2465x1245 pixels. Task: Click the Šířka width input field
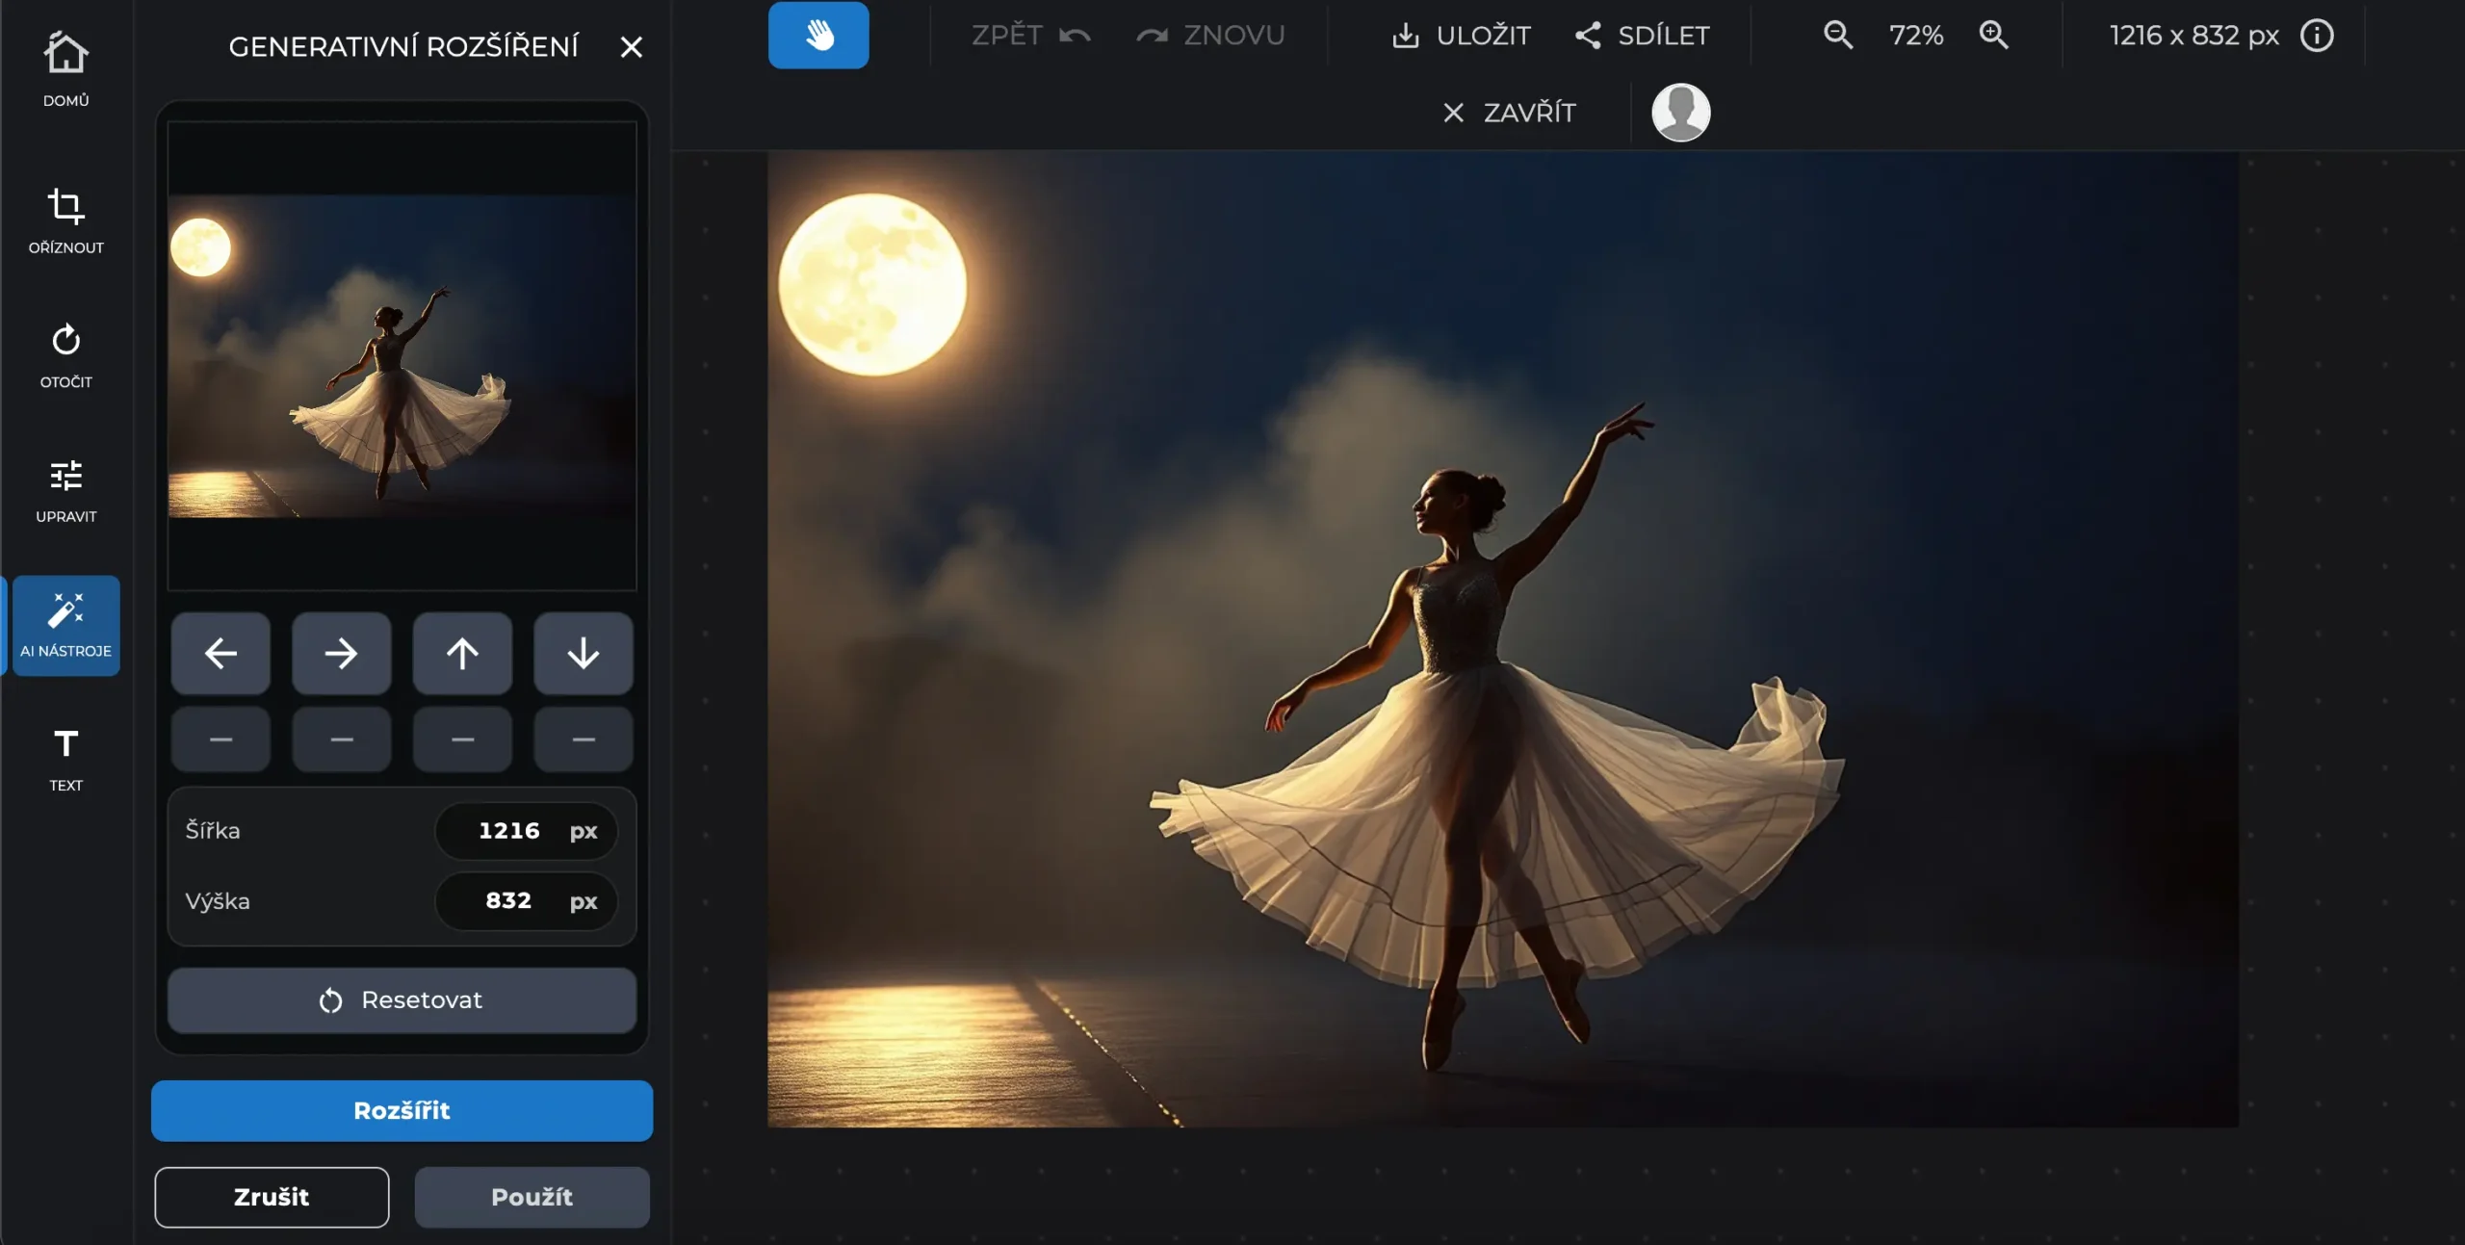pyautogui.click(x=510, y=831)
